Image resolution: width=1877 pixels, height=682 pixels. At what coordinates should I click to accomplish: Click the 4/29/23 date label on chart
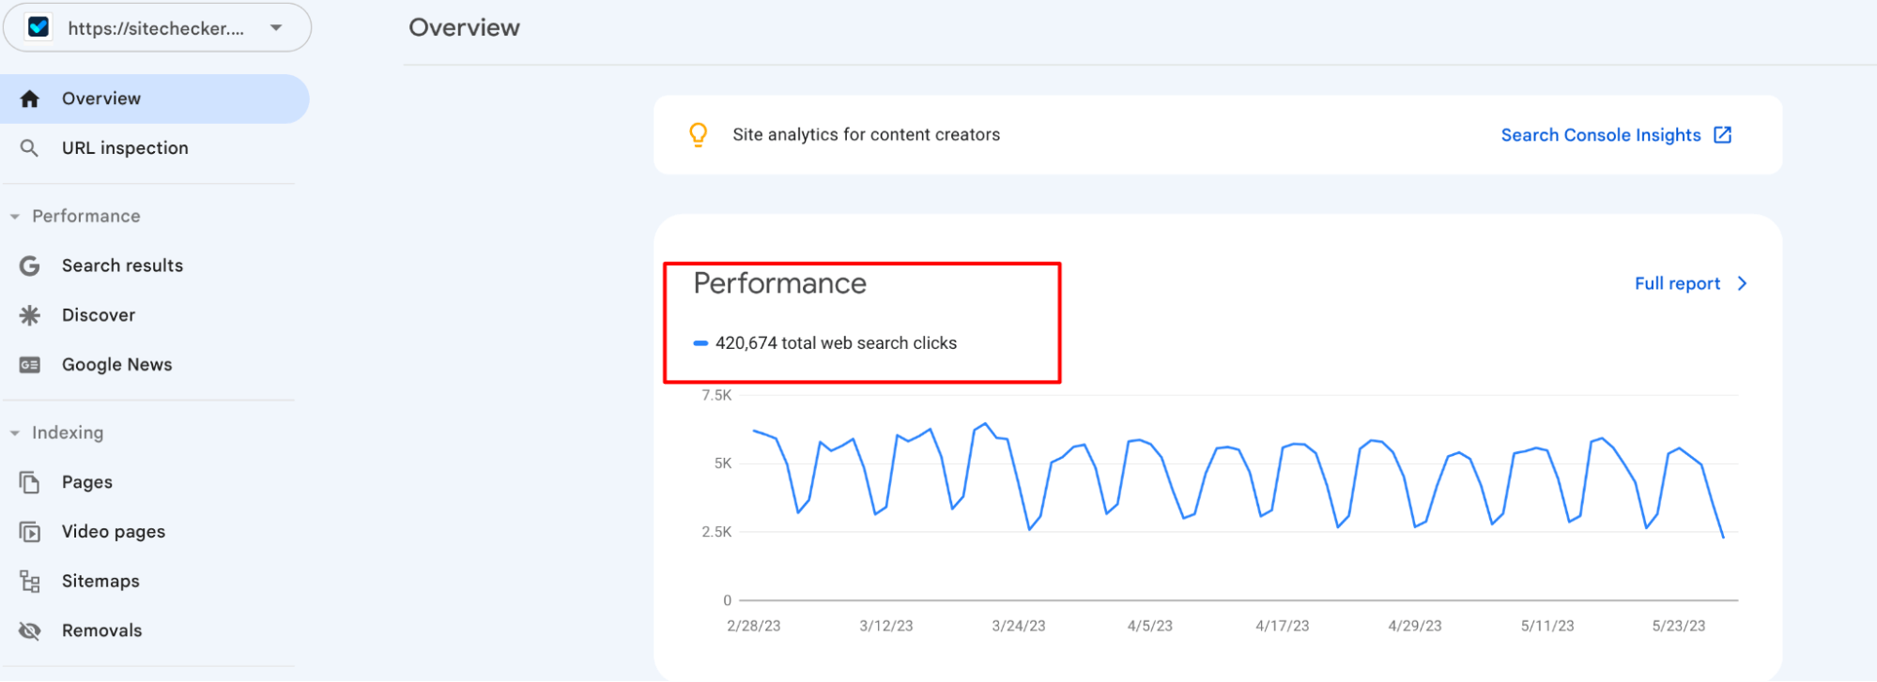tap(1415, 626)
